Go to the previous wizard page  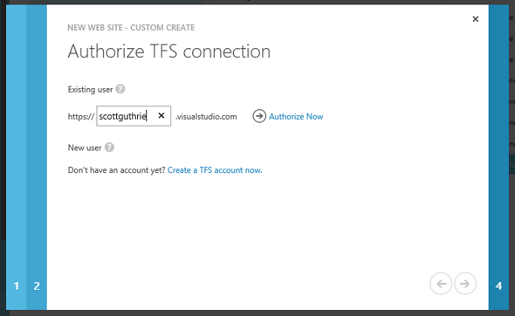[441, 283]
